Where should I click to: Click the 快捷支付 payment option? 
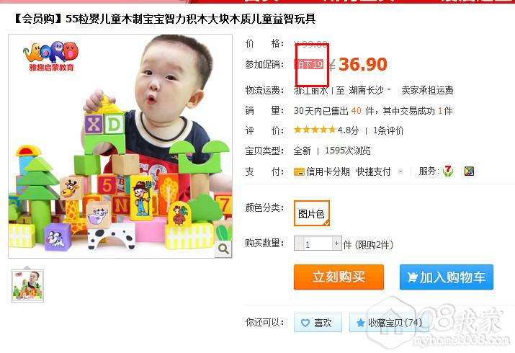(x=373, y=171)
